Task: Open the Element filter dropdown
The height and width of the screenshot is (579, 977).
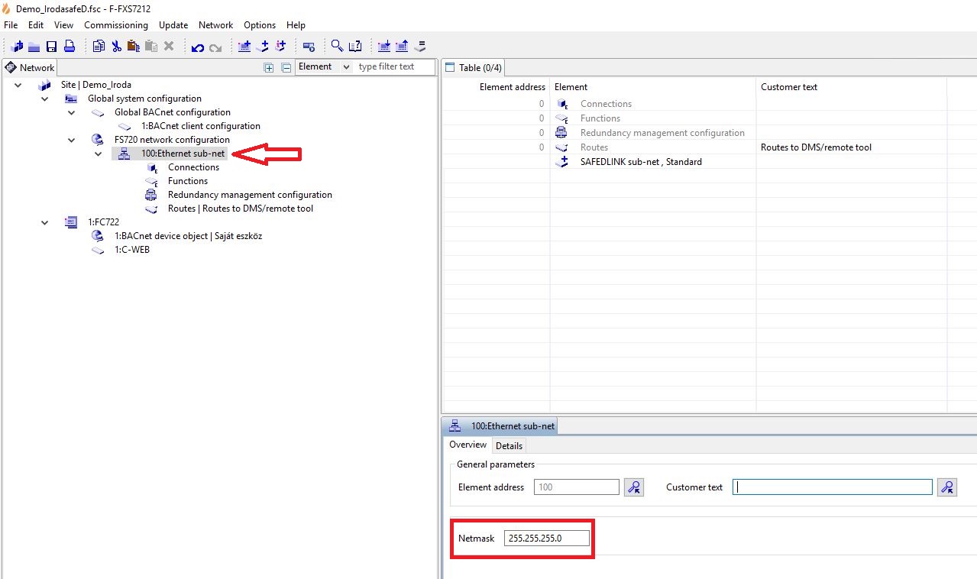Action: pos(346,67)
